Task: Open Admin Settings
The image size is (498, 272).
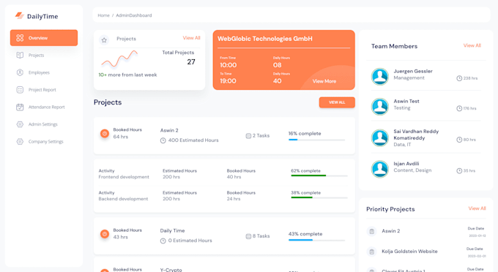Action: pos(43,124)
